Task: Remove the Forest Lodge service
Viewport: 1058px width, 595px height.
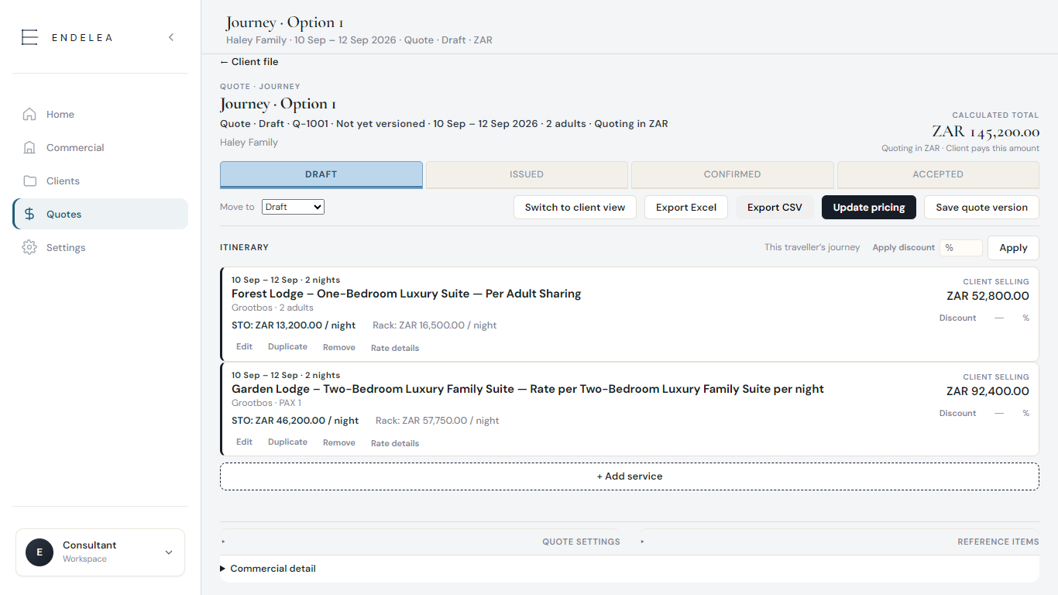Action: pyautogui.click(x=339, y=347)
